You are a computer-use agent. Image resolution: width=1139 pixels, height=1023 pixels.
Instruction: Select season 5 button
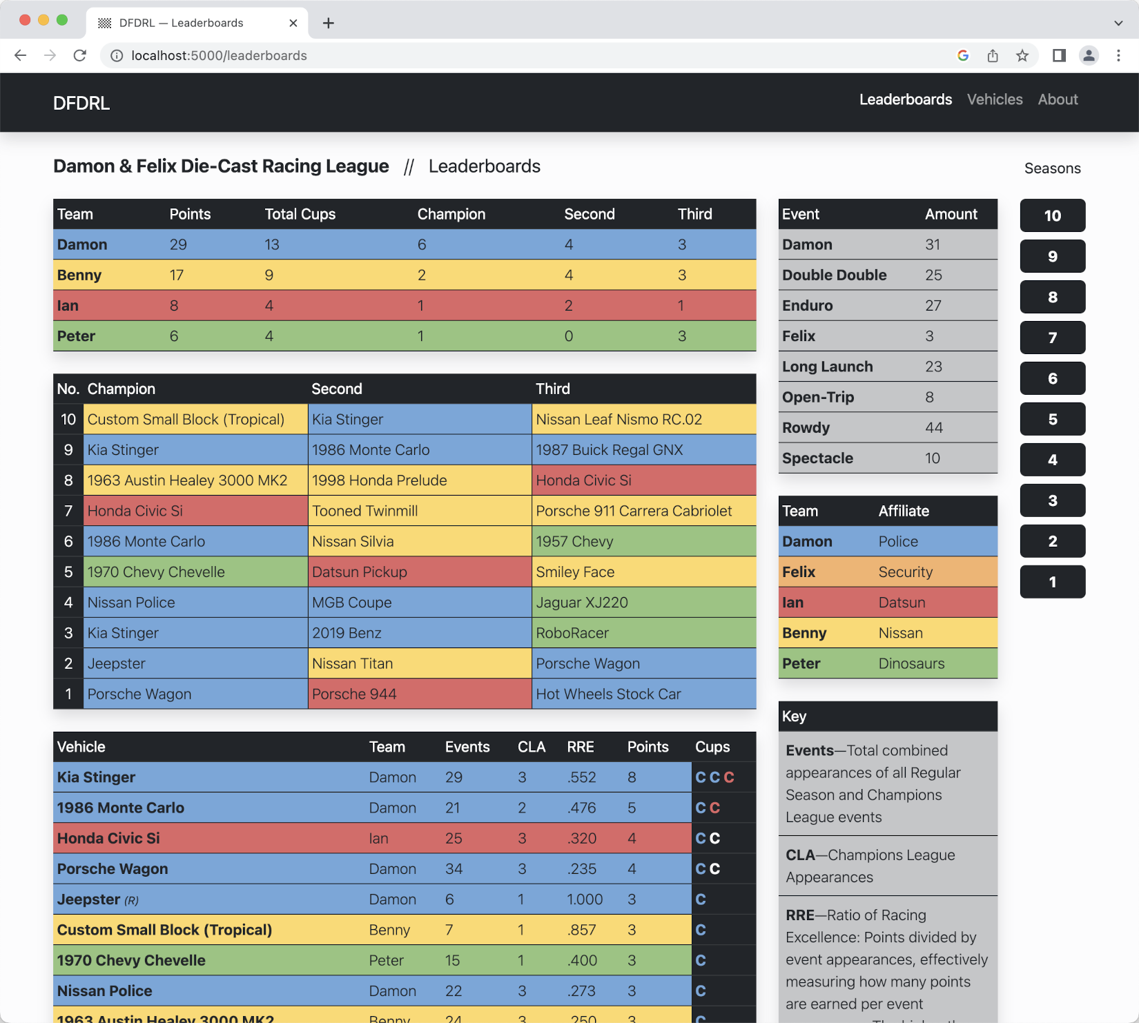(x=1052, y=419)
